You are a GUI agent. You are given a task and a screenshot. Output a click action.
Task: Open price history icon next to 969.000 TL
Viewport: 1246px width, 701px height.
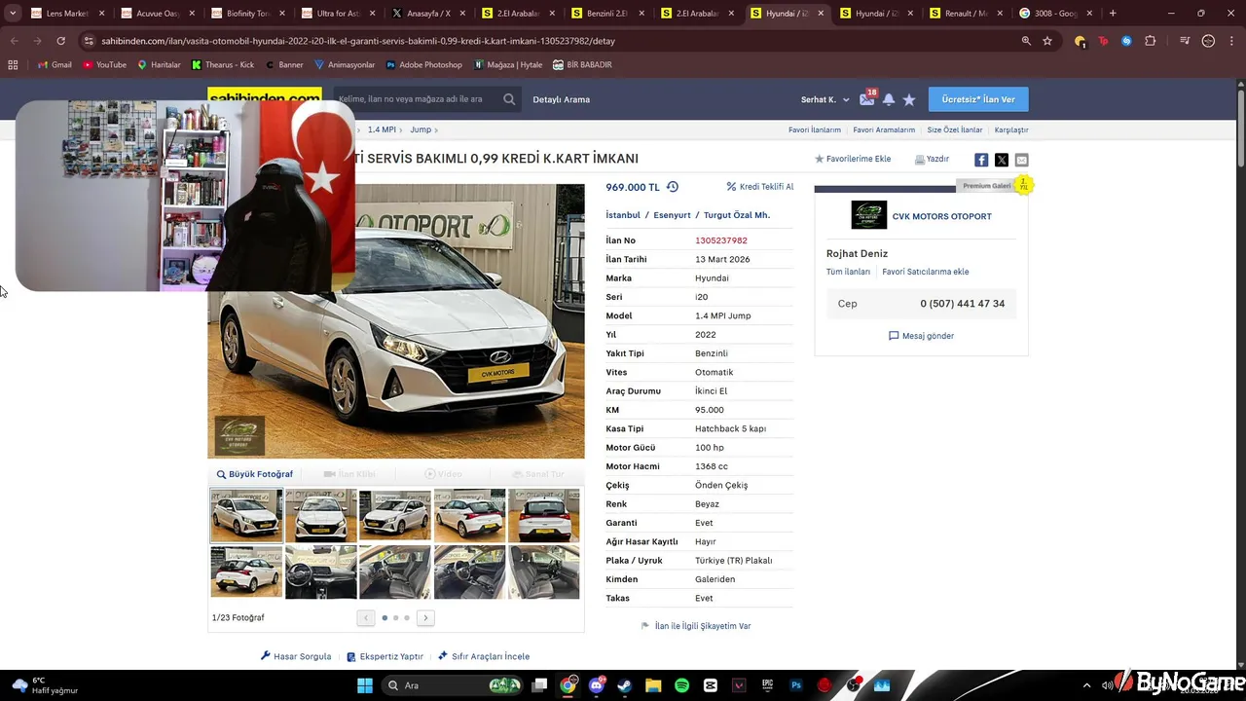coord(672,187)
